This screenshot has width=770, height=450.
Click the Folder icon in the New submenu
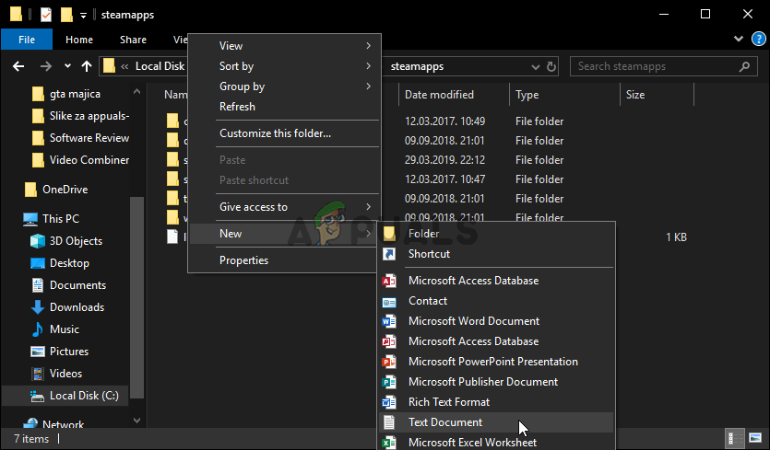(389, 234)
